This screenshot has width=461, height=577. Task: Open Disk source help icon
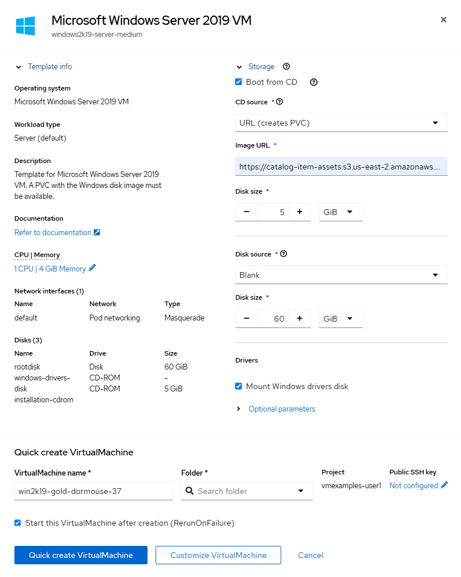[284, 254]
